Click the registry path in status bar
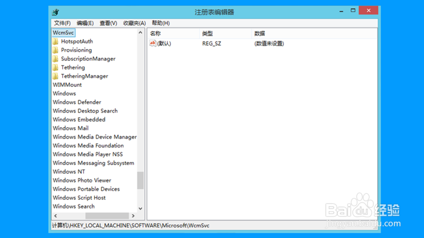Image resolution: width=424 pixels, height=238 pixels. [131, 225]
